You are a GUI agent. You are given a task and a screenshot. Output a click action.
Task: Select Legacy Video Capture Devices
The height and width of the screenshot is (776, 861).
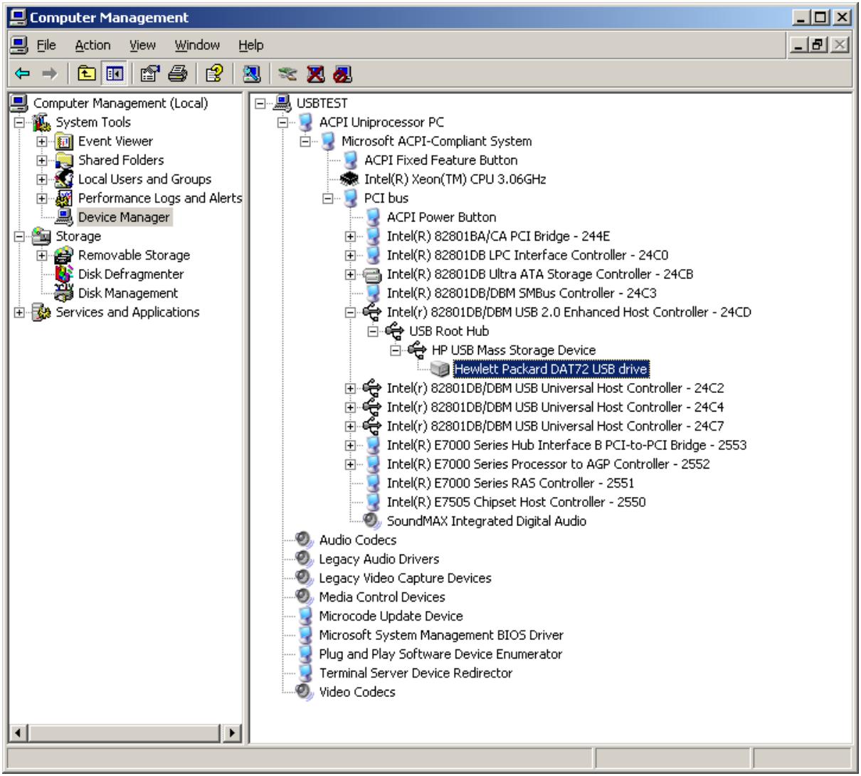click(x=405, y=578)
